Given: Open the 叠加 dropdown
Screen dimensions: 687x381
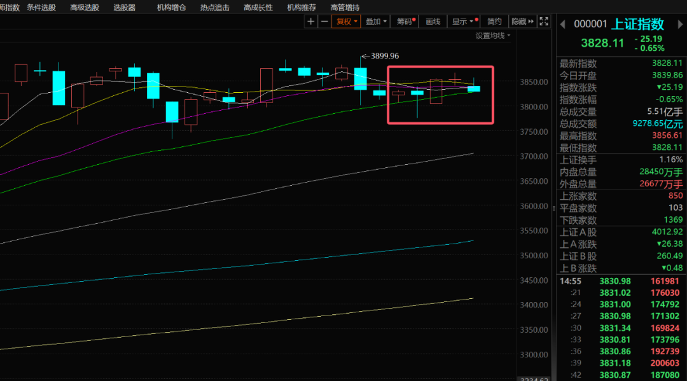Looking at the screenshot, I should tap(376, 22).
